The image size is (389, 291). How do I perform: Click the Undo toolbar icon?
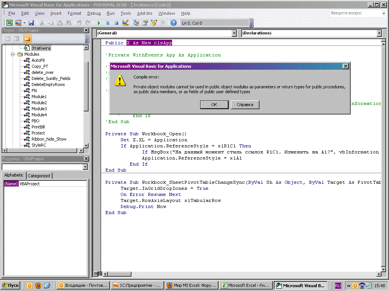pos(79,23)
